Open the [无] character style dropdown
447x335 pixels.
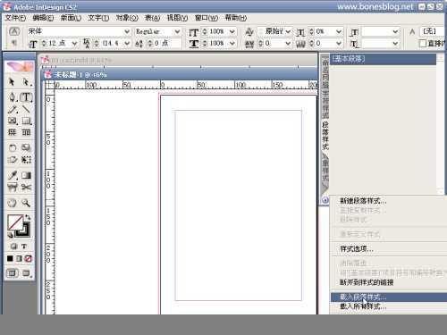click(x=433, y=31)
